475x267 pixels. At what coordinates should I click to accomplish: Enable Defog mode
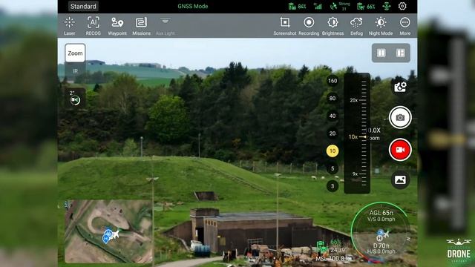pyautogui.click(x=356, y=26)
